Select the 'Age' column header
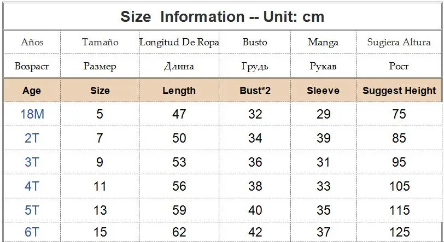The height and width of the screenshot is (242, 444). (32, 91)
